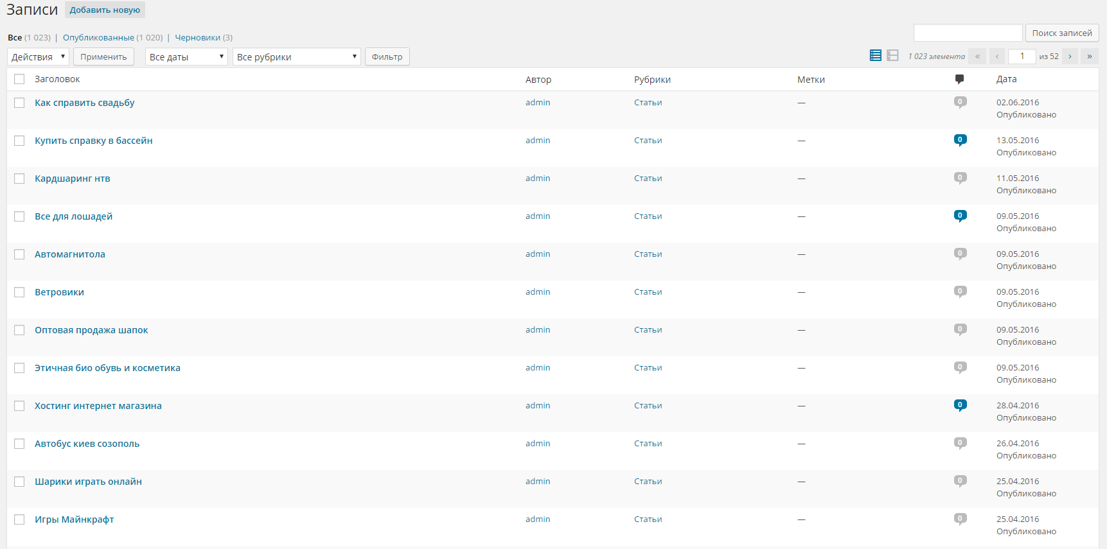Select date 28.04.2016 text
This screenshot has width=1107, height=549.
point(1018,406)
